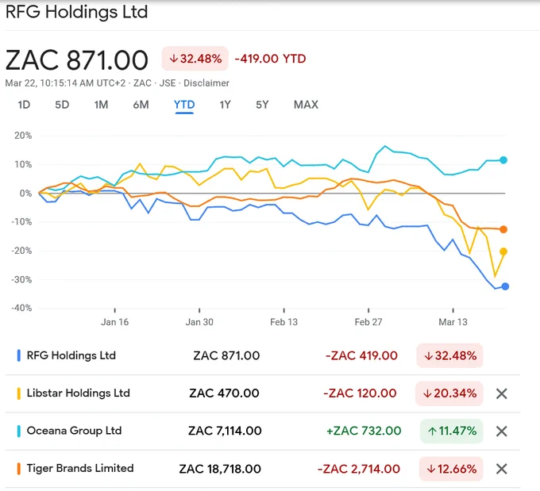Click -ZAC 120.00 change for Libstar
540x491 pixels.
pos(360,393)
